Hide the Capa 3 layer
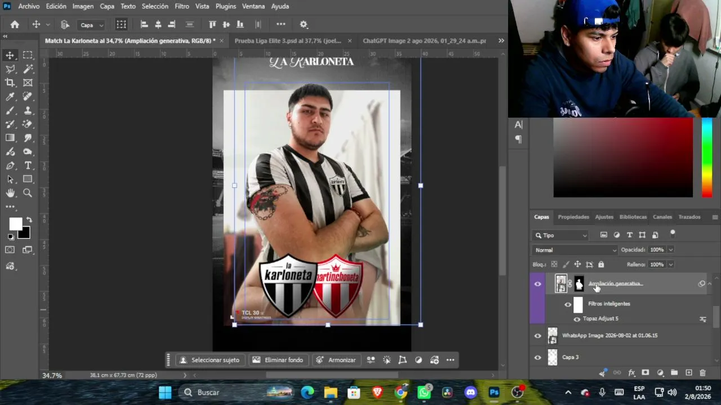Image resolution: width=721 pixels, height=405 pixels. (x=537, y=357)
